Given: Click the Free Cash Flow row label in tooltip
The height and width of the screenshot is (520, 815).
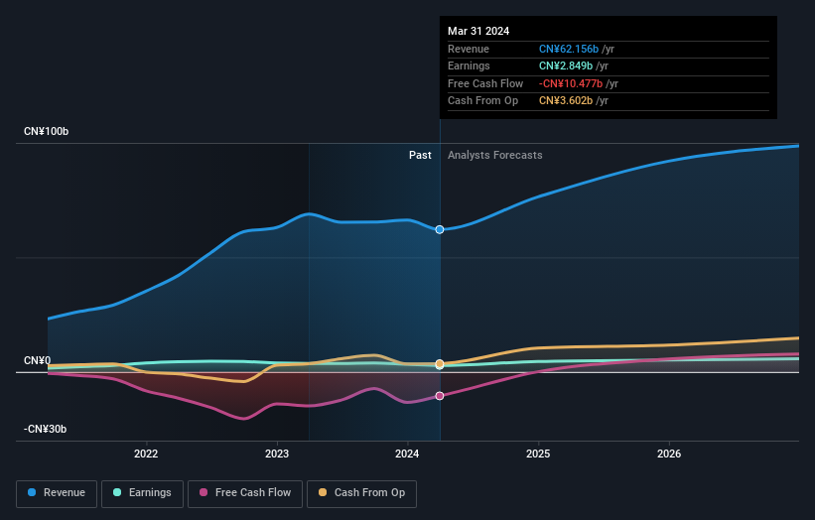Looking at the screenshot, I should 485,83.
